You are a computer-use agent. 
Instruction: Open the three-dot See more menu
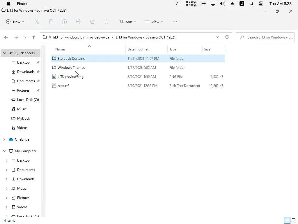175,22
